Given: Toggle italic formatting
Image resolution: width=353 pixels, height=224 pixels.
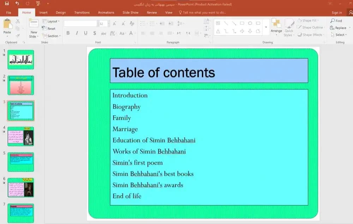Looking at the screenshot, I should (77, 33).
